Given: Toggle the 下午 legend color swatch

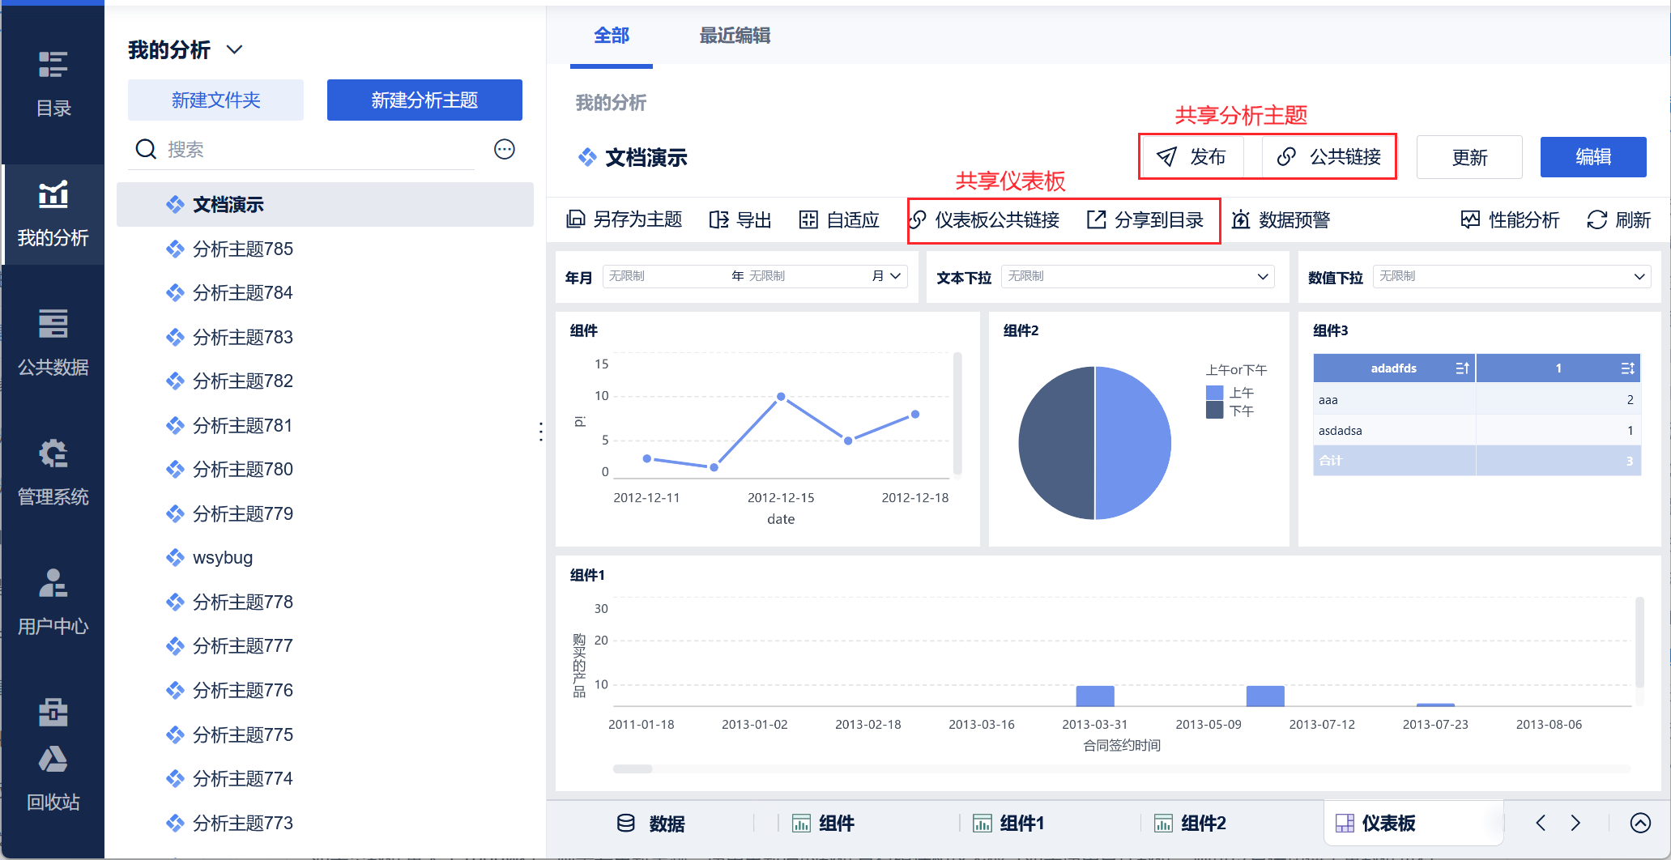Looking at the screenshot, I should [x=1214, y=411].
